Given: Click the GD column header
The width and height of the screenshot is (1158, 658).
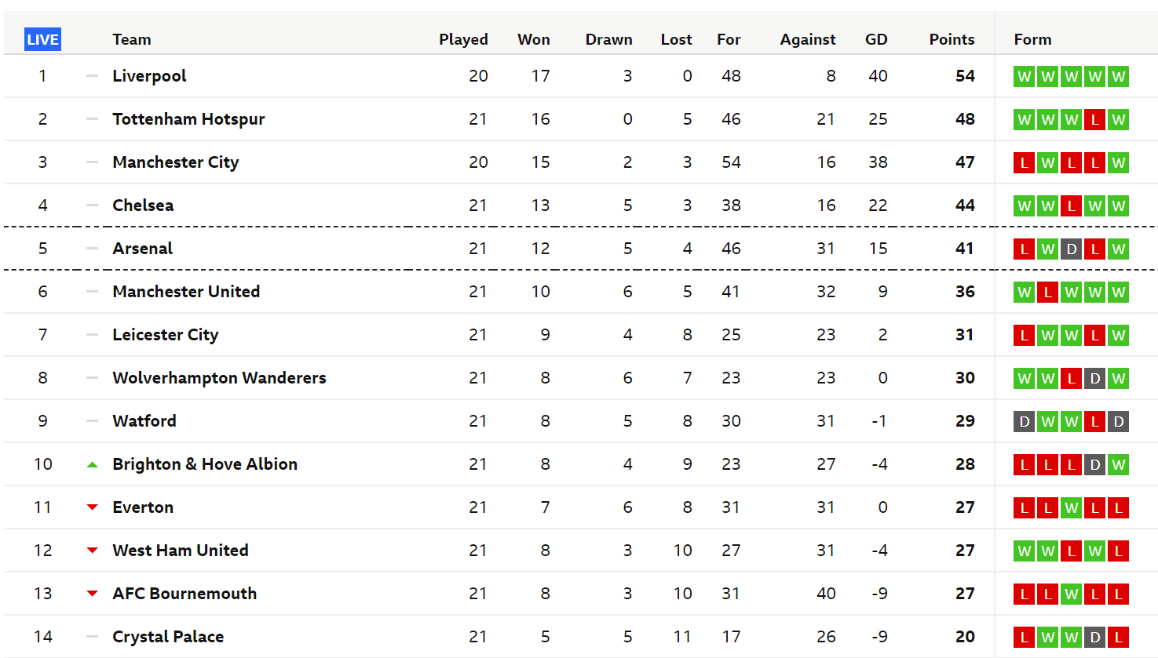Looking at the screenshot, I should click(876, 39).
